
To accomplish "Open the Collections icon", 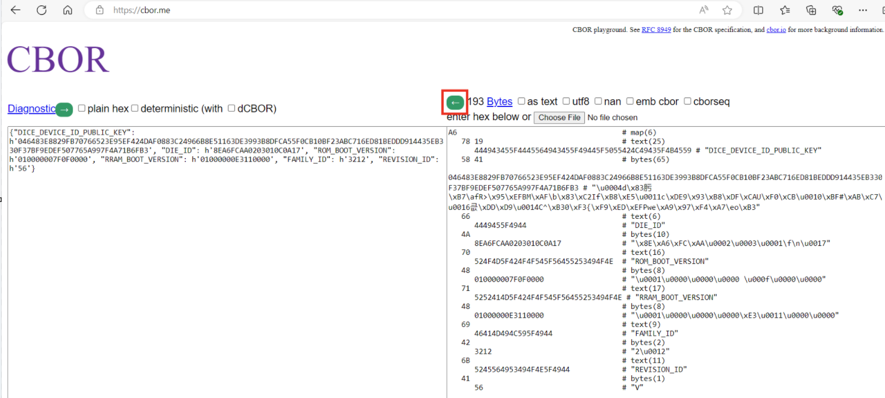I will pos(811,10).
